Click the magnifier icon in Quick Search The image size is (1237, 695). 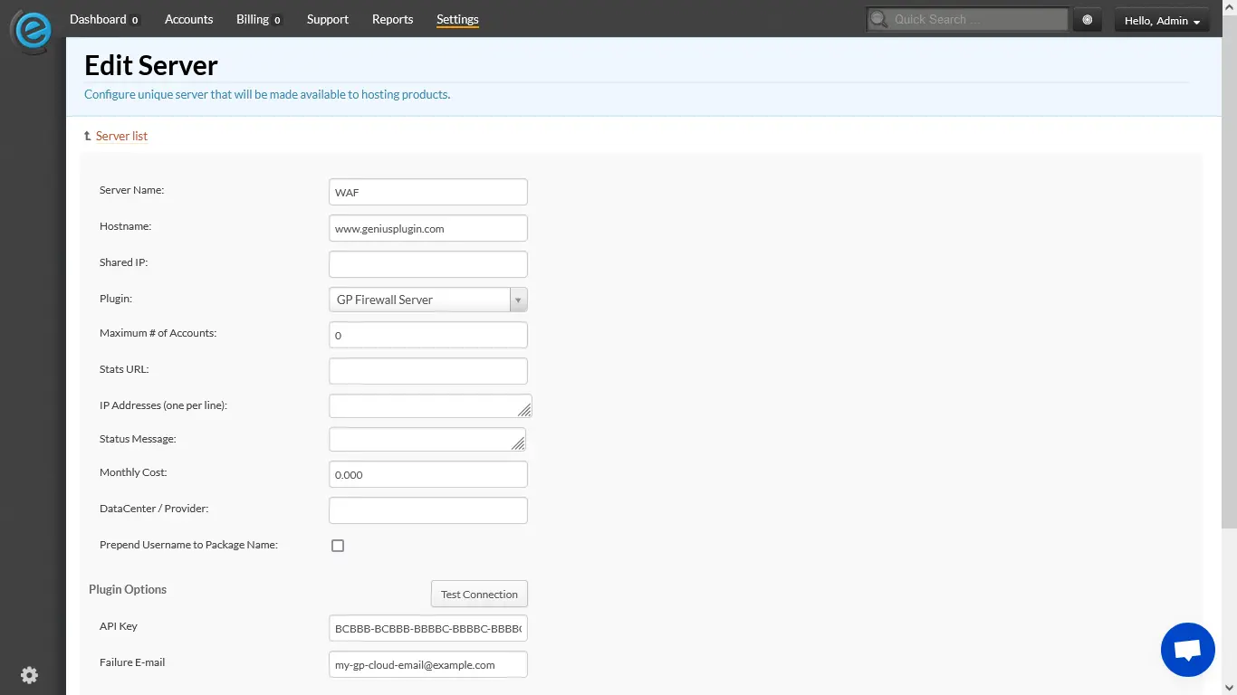[878, 19]
